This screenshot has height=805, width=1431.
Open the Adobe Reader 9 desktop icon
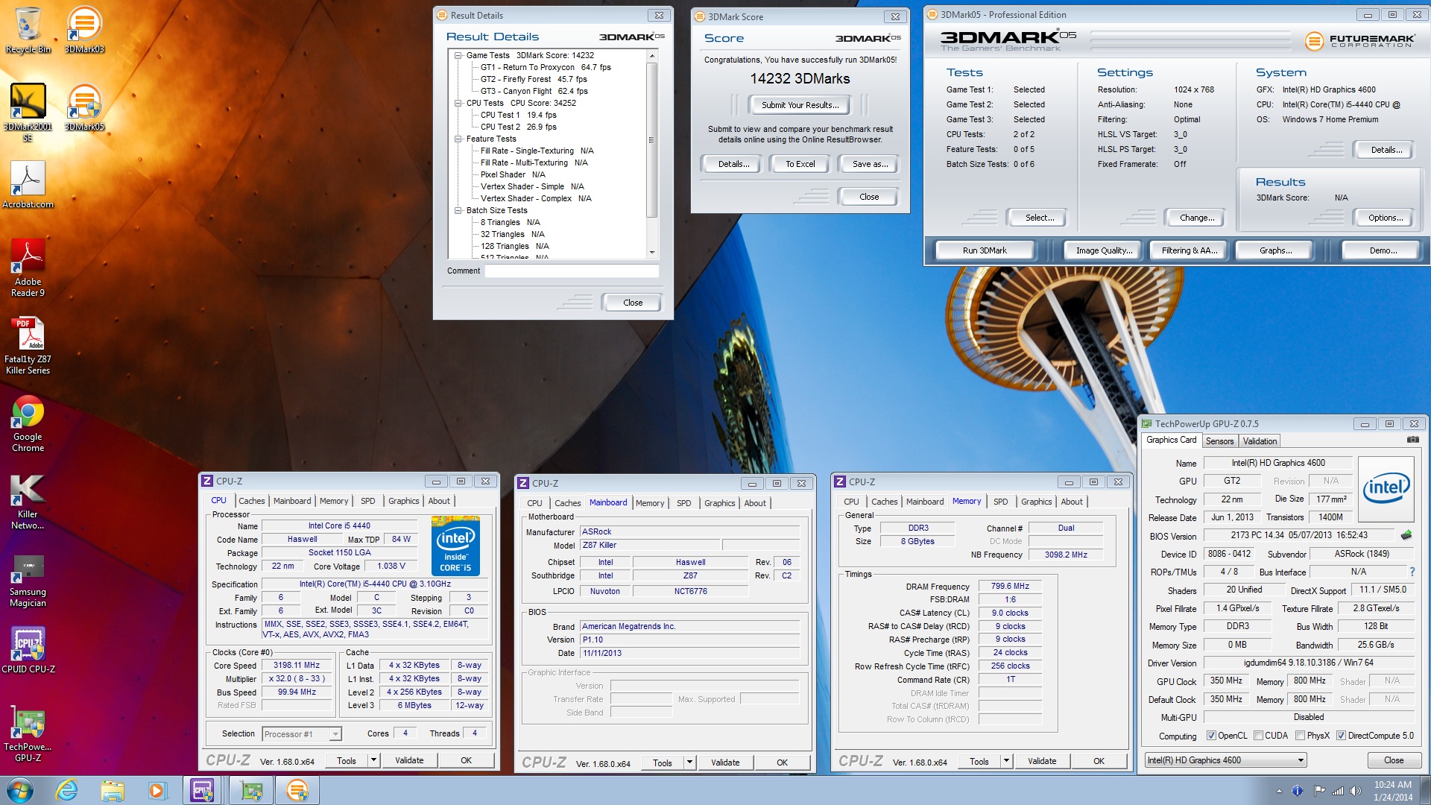(x=28, y=268)
